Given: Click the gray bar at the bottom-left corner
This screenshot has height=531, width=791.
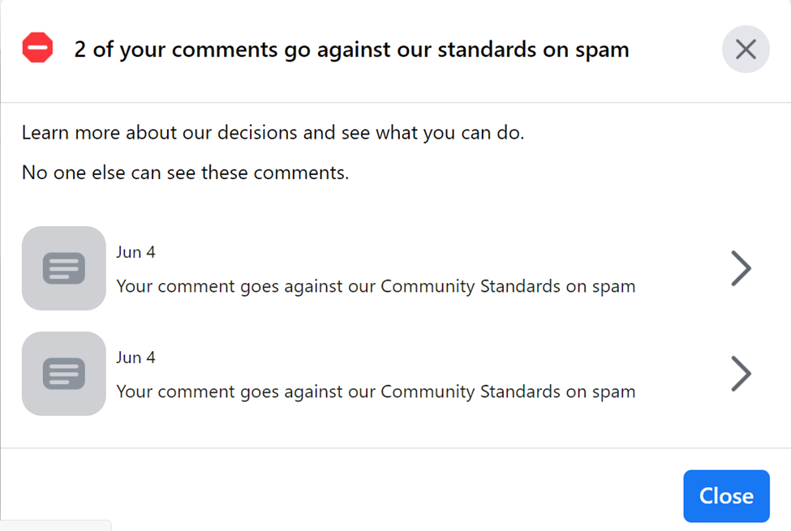Looking at the screenshot, I should click(55, 525).
